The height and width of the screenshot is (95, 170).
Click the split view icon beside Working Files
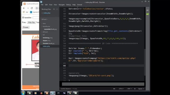point(57,9)
